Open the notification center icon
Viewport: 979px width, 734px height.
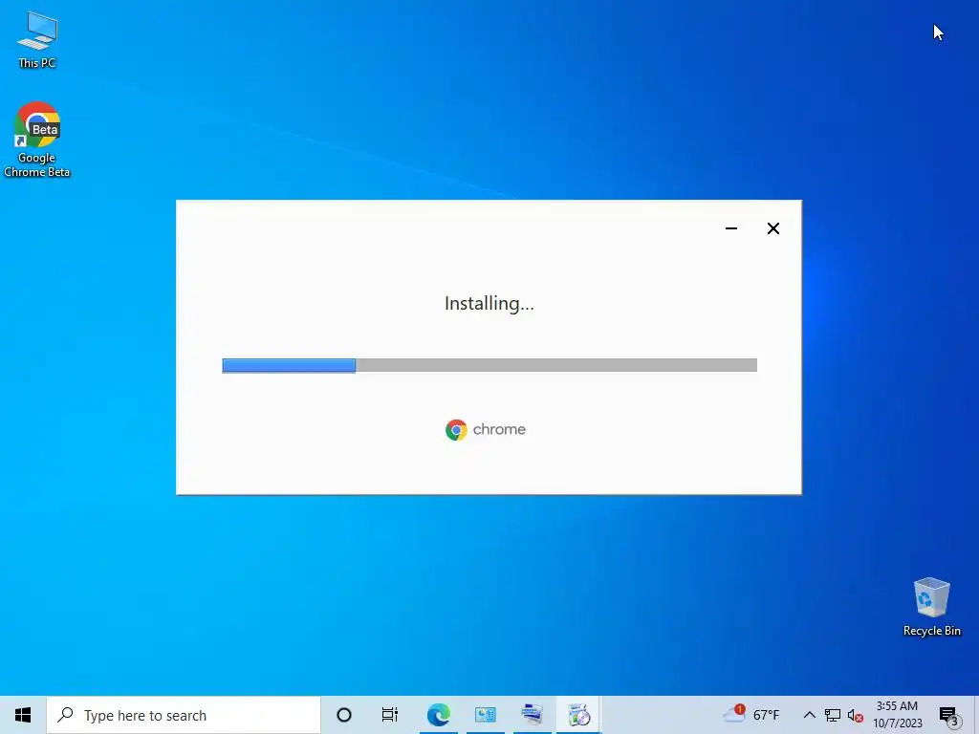click(x=949, y=715)
